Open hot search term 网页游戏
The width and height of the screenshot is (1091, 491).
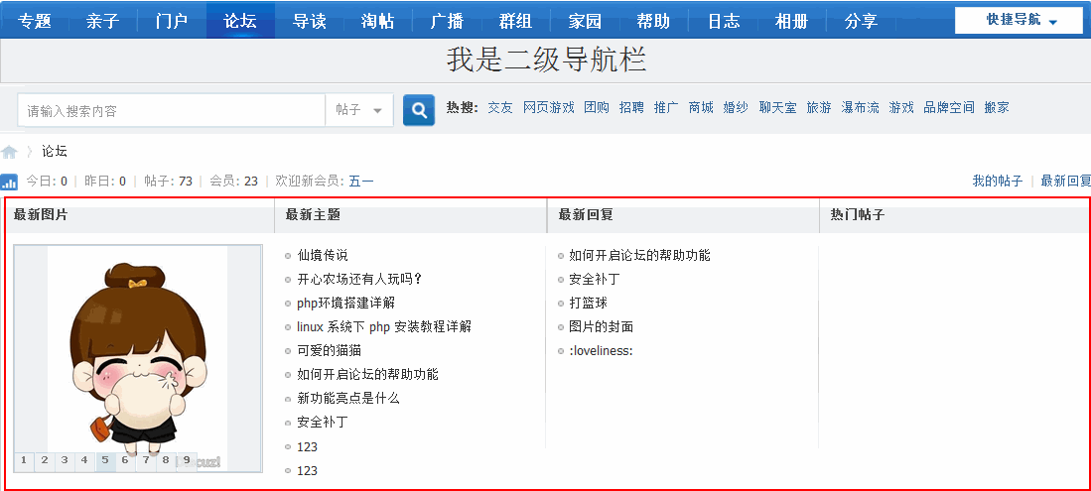pyautogui.click(x=548, y=107)
